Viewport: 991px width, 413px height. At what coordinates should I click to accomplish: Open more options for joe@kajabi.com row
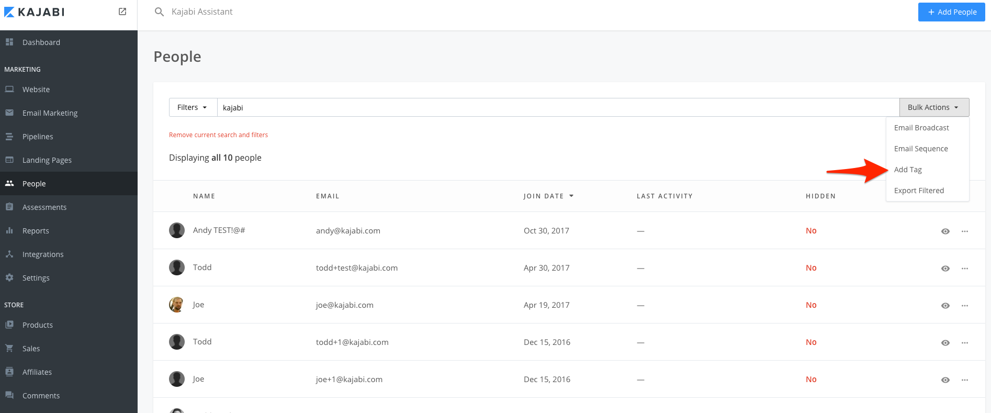[965, 305]
